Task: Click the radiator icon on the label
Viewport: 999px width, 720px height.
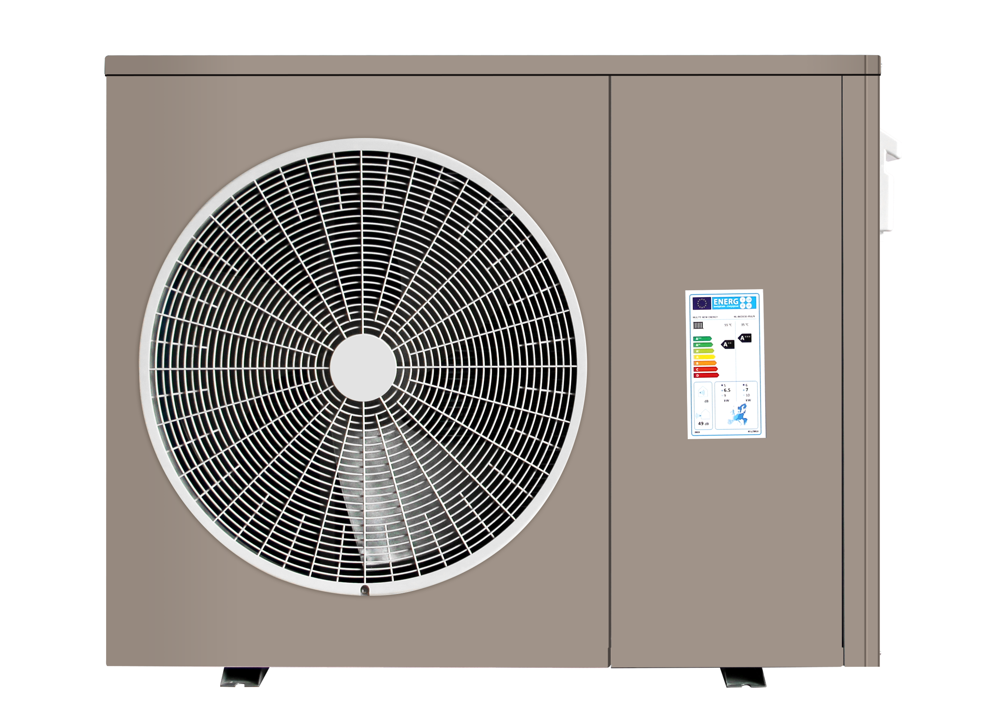Action: (x=698, y=325)
